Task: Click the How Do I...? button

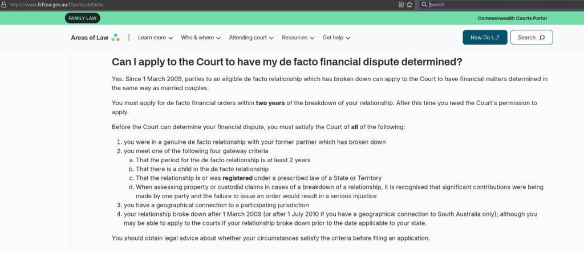Action: [485, 38]
